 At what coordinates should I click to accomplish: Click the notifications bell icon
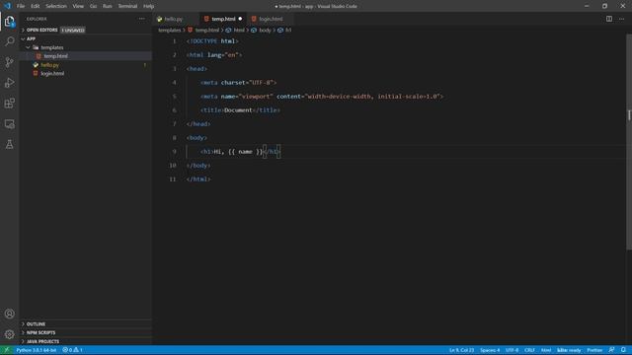[623, 350]
